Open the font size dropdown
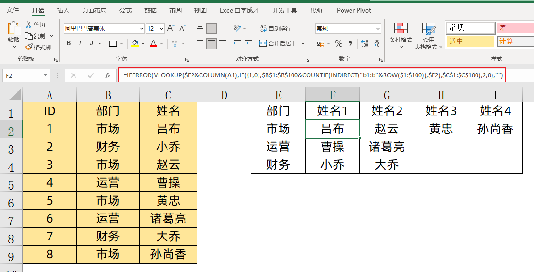Image resolution: width=534 pixels, height=272 pixels. (161, 29)
